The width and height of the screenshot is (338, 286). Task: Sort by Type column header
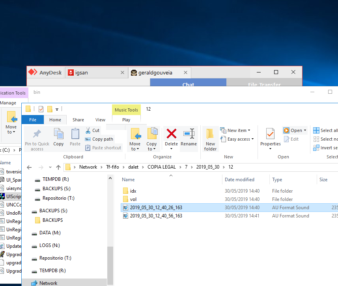(x=277, y=180)
